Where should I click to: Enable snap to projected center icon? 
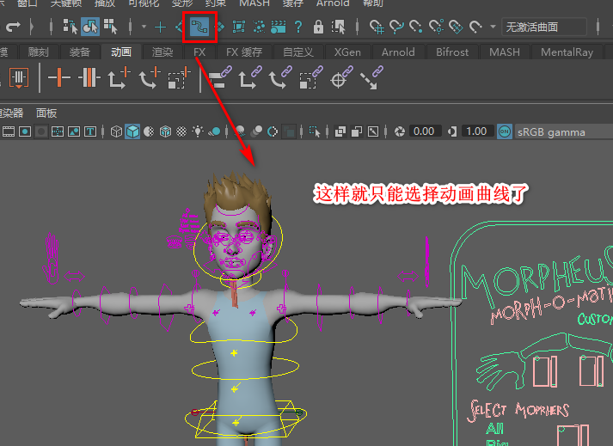point(436,27)
